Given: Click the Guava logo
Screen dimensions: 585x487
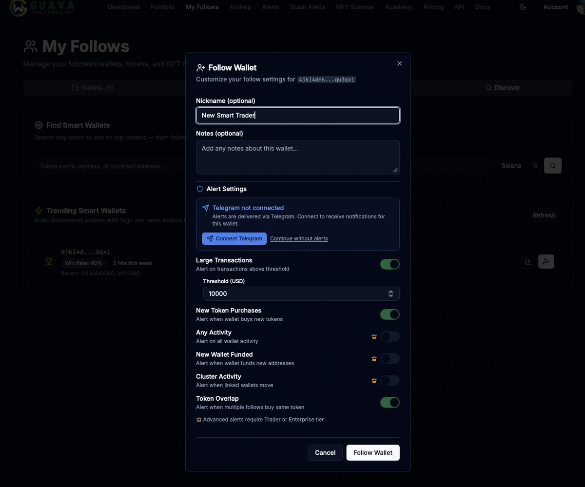Looking at the screenshot, I should pyautogui.click(x=43, y=7).
